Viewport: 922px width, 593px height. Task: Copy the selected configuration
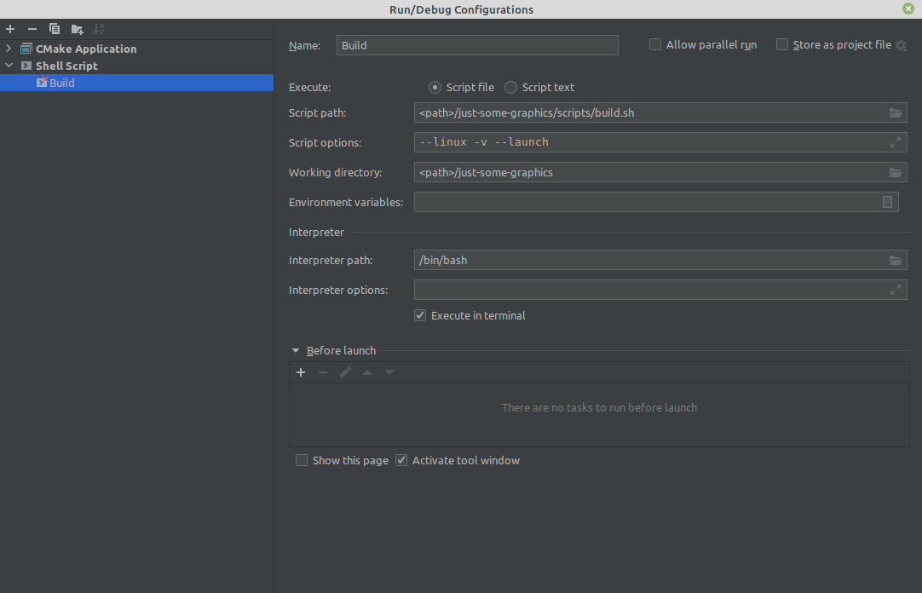point(54,29)
